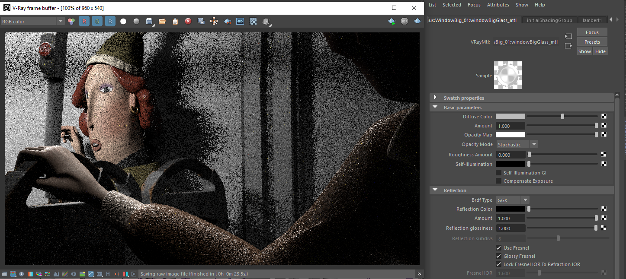Track mouse while rendering icon

coord(214,21)
